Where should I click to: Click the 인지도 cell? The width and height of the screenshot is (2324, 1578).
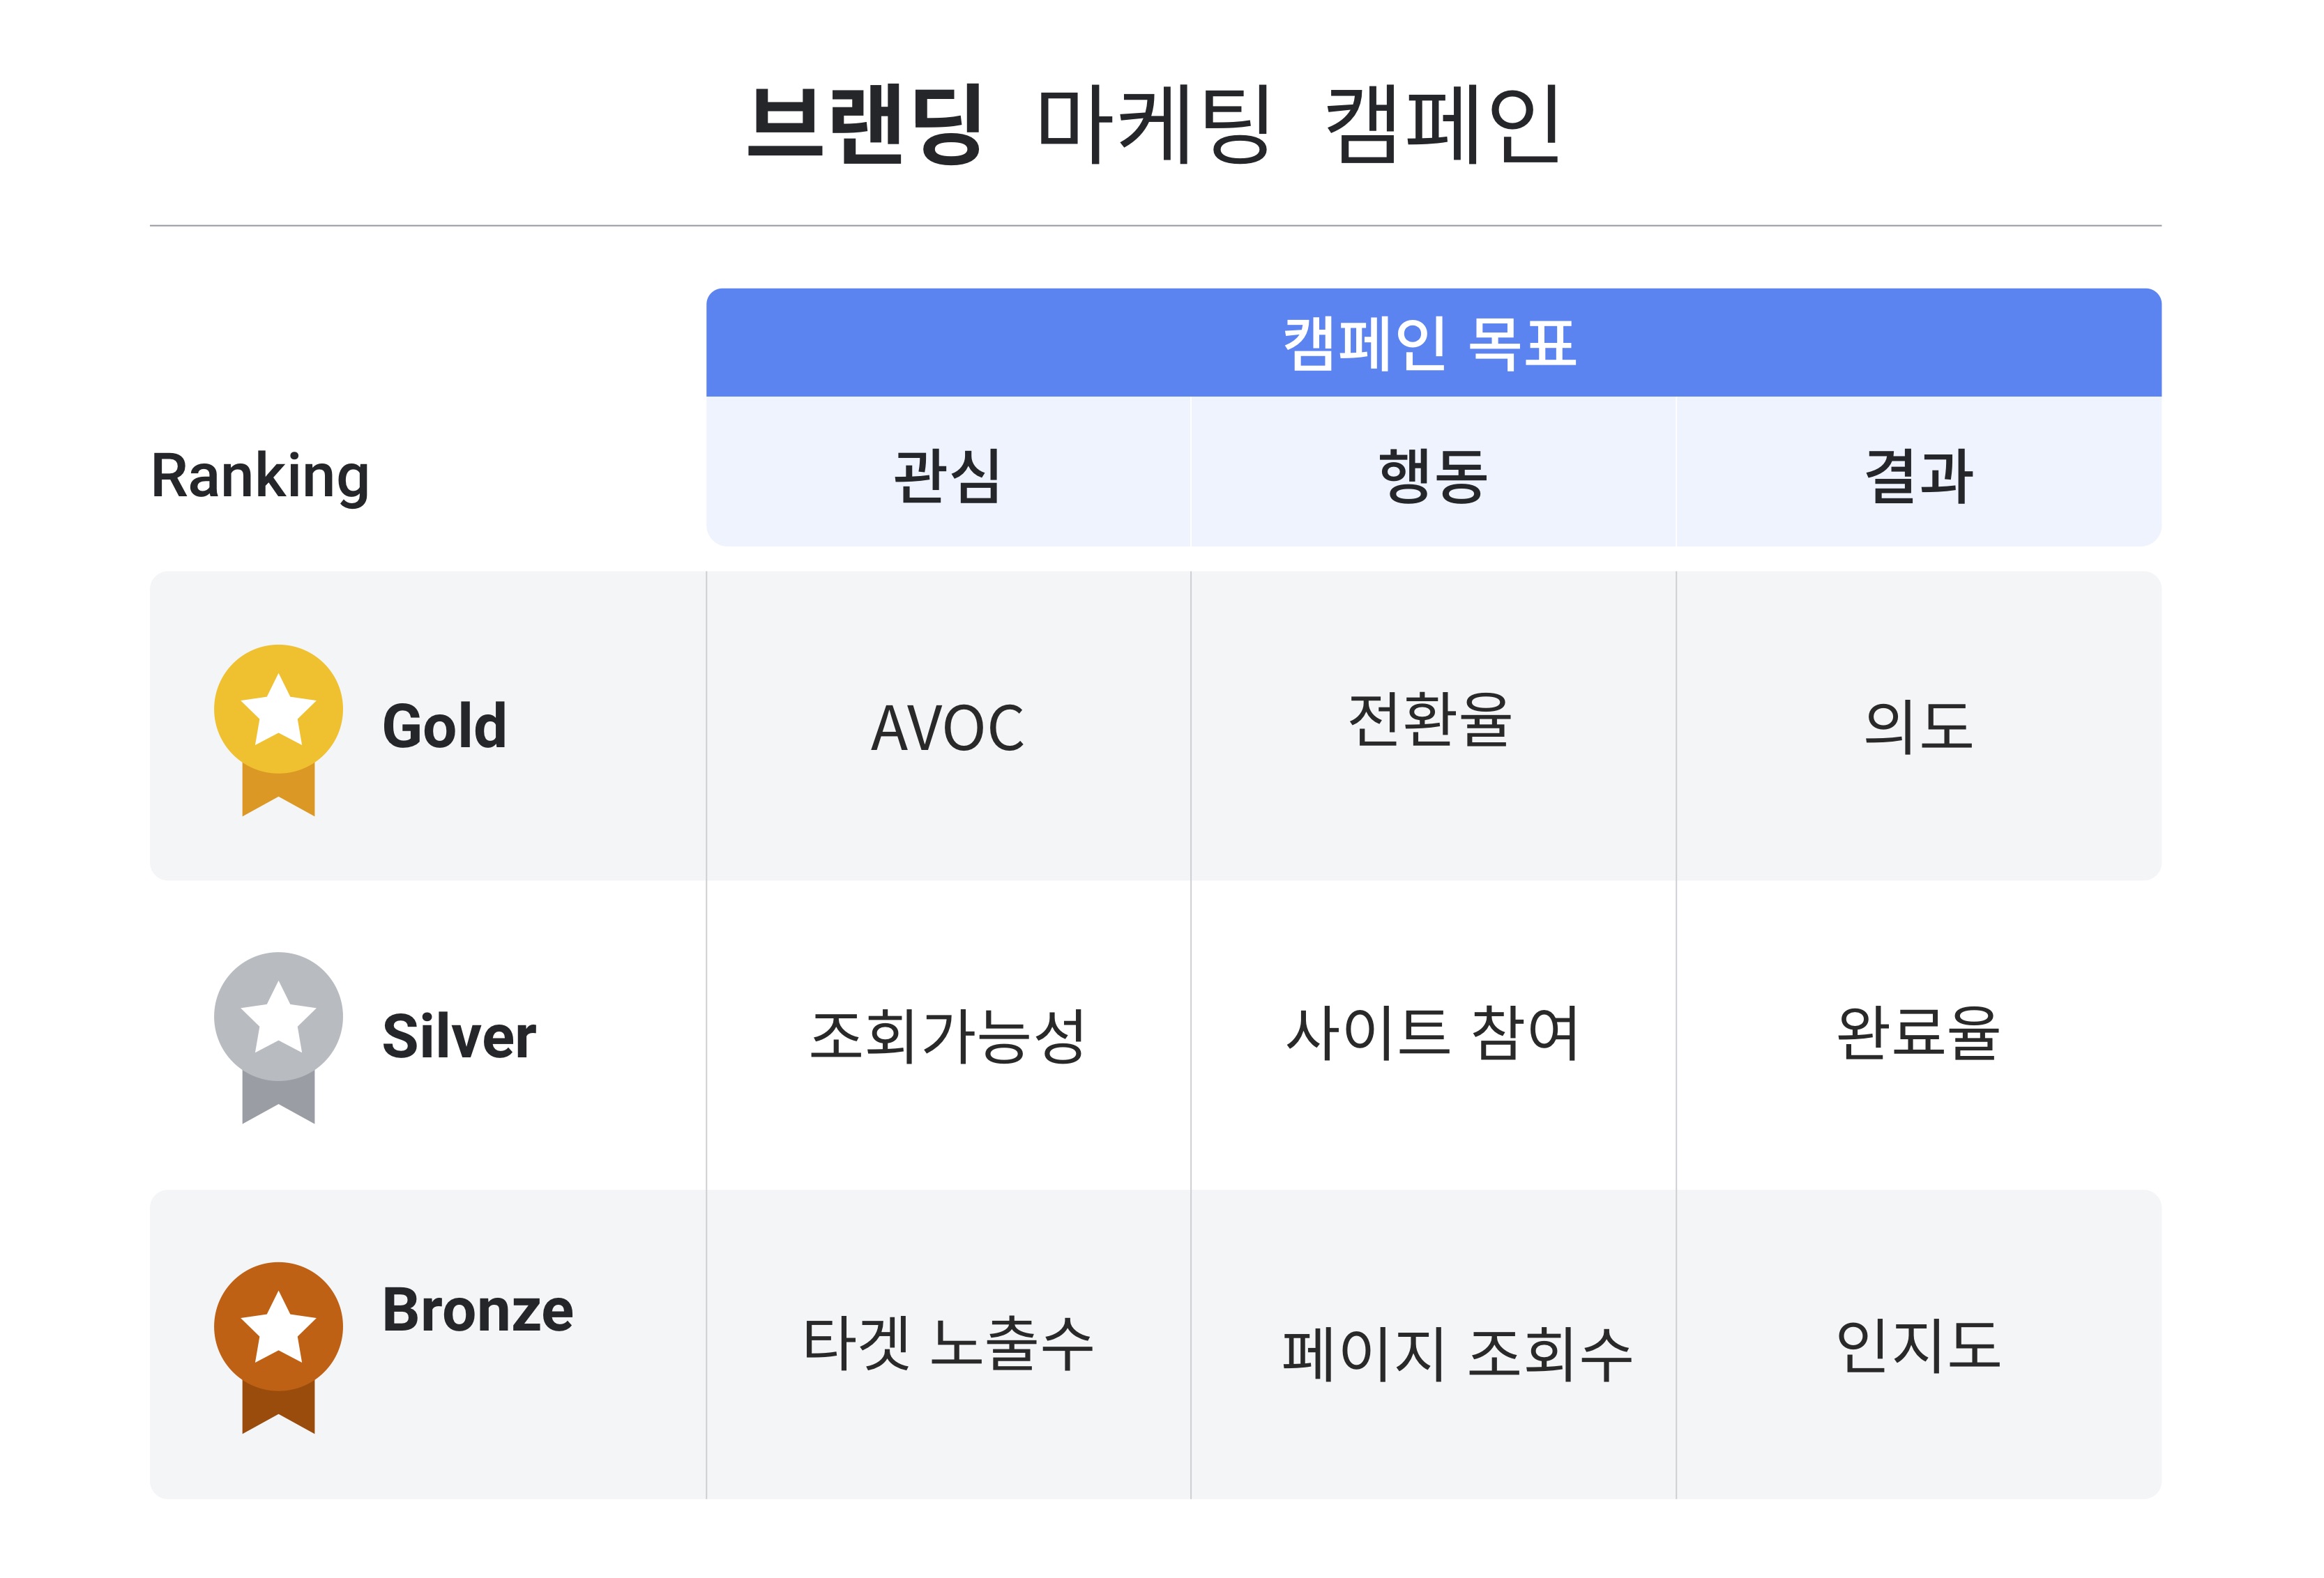1919,1345
